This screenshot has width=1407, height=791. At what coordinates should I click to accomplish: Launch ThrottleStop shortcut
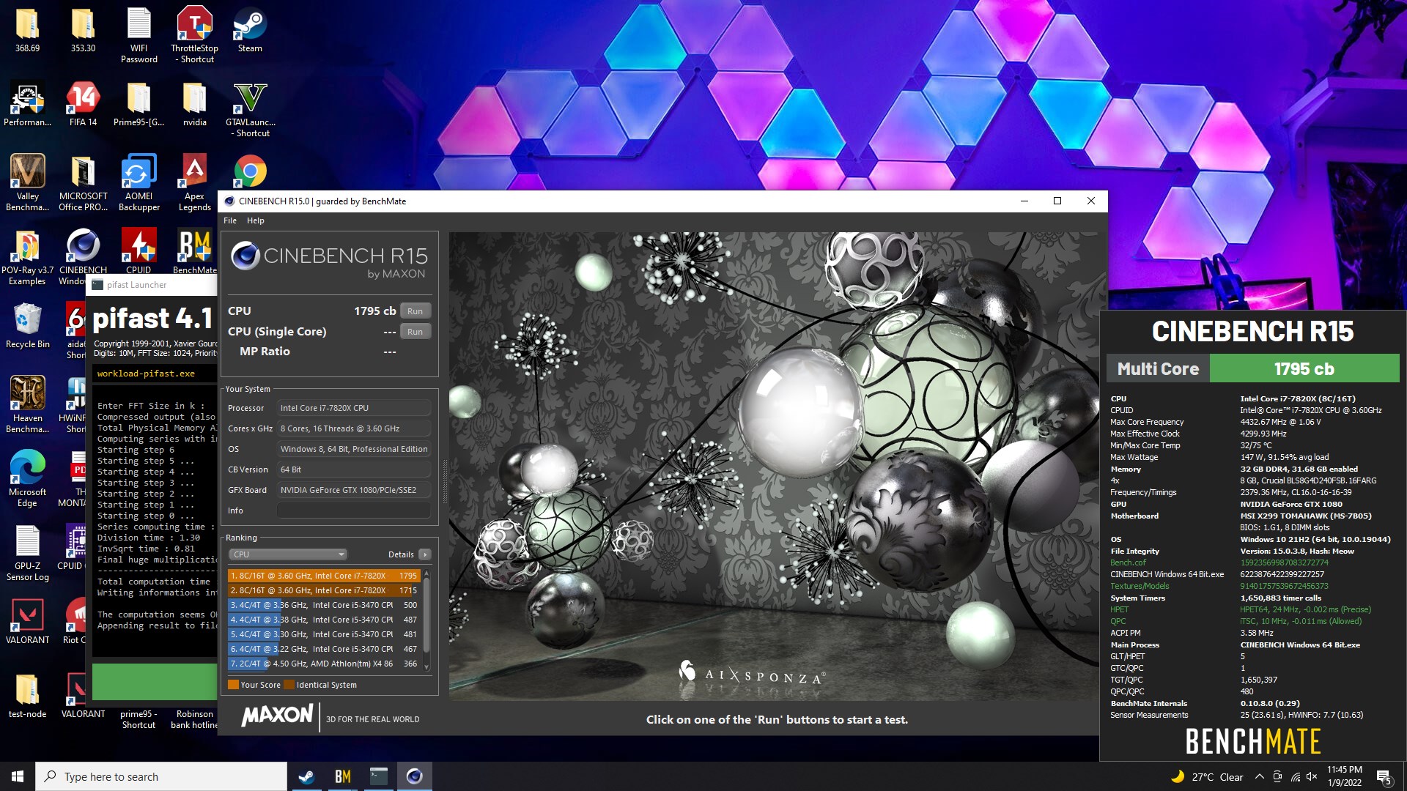194,35
